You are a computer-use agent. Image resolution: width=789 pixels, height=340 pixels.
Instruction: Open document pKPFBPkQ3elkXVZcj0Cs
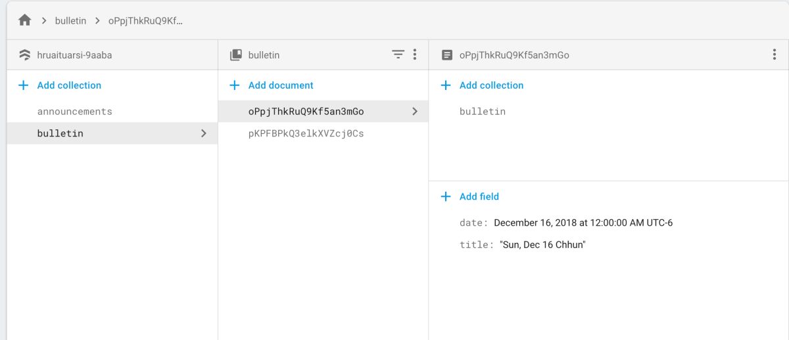pyautogui.click(x=306, y=133)
